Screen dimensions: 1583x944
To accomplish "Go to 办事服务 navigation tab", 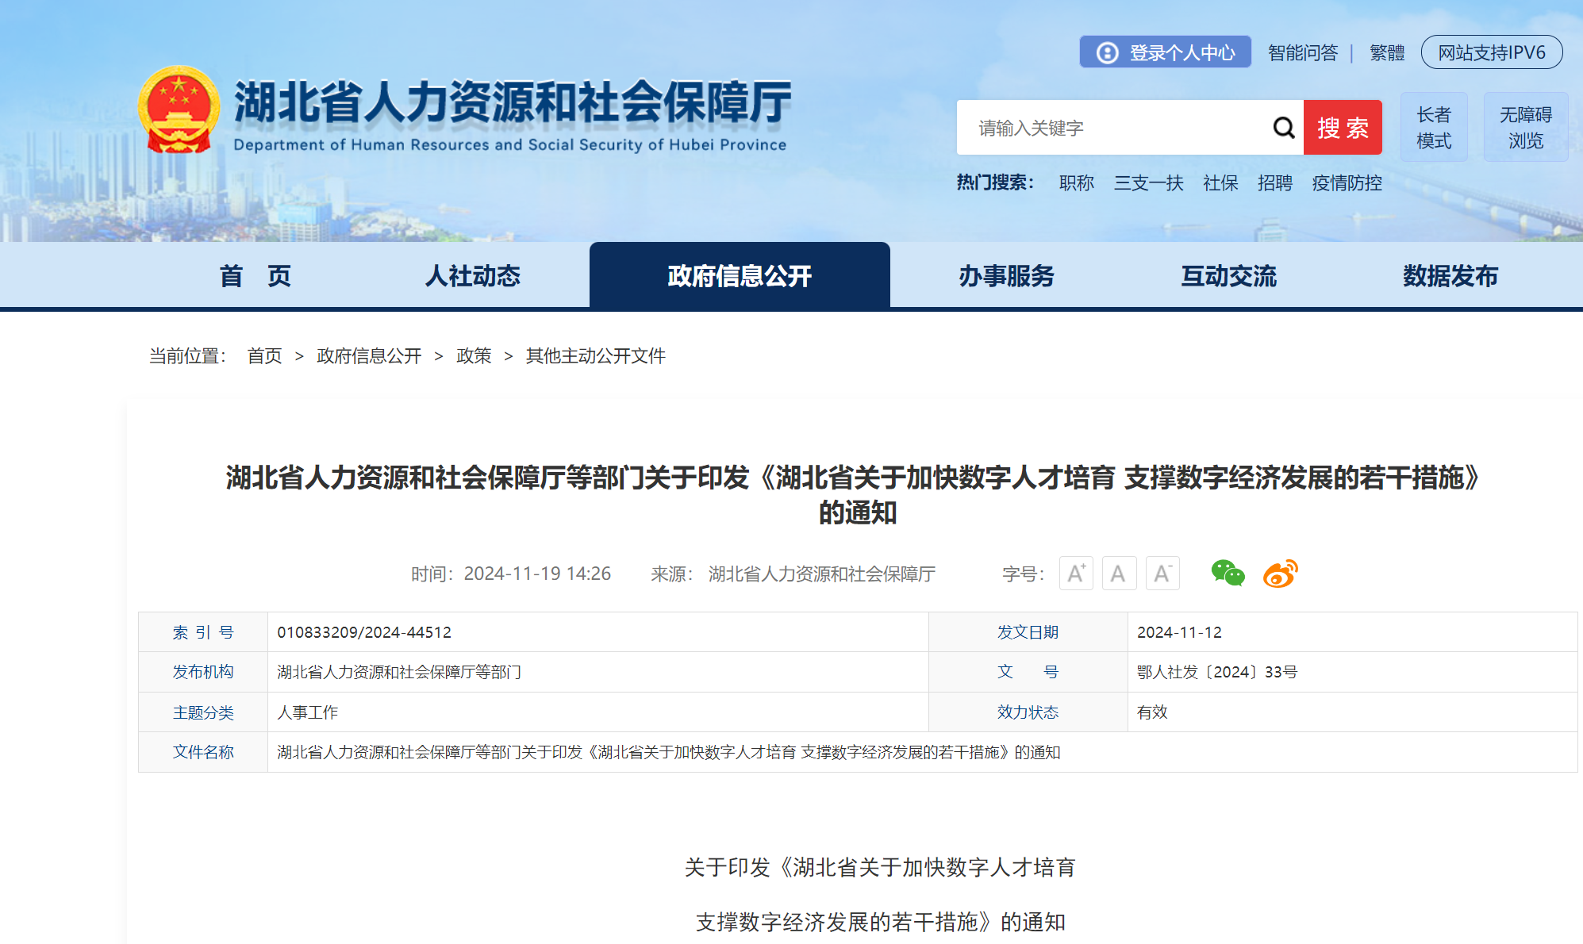I will coord(1006,275).
